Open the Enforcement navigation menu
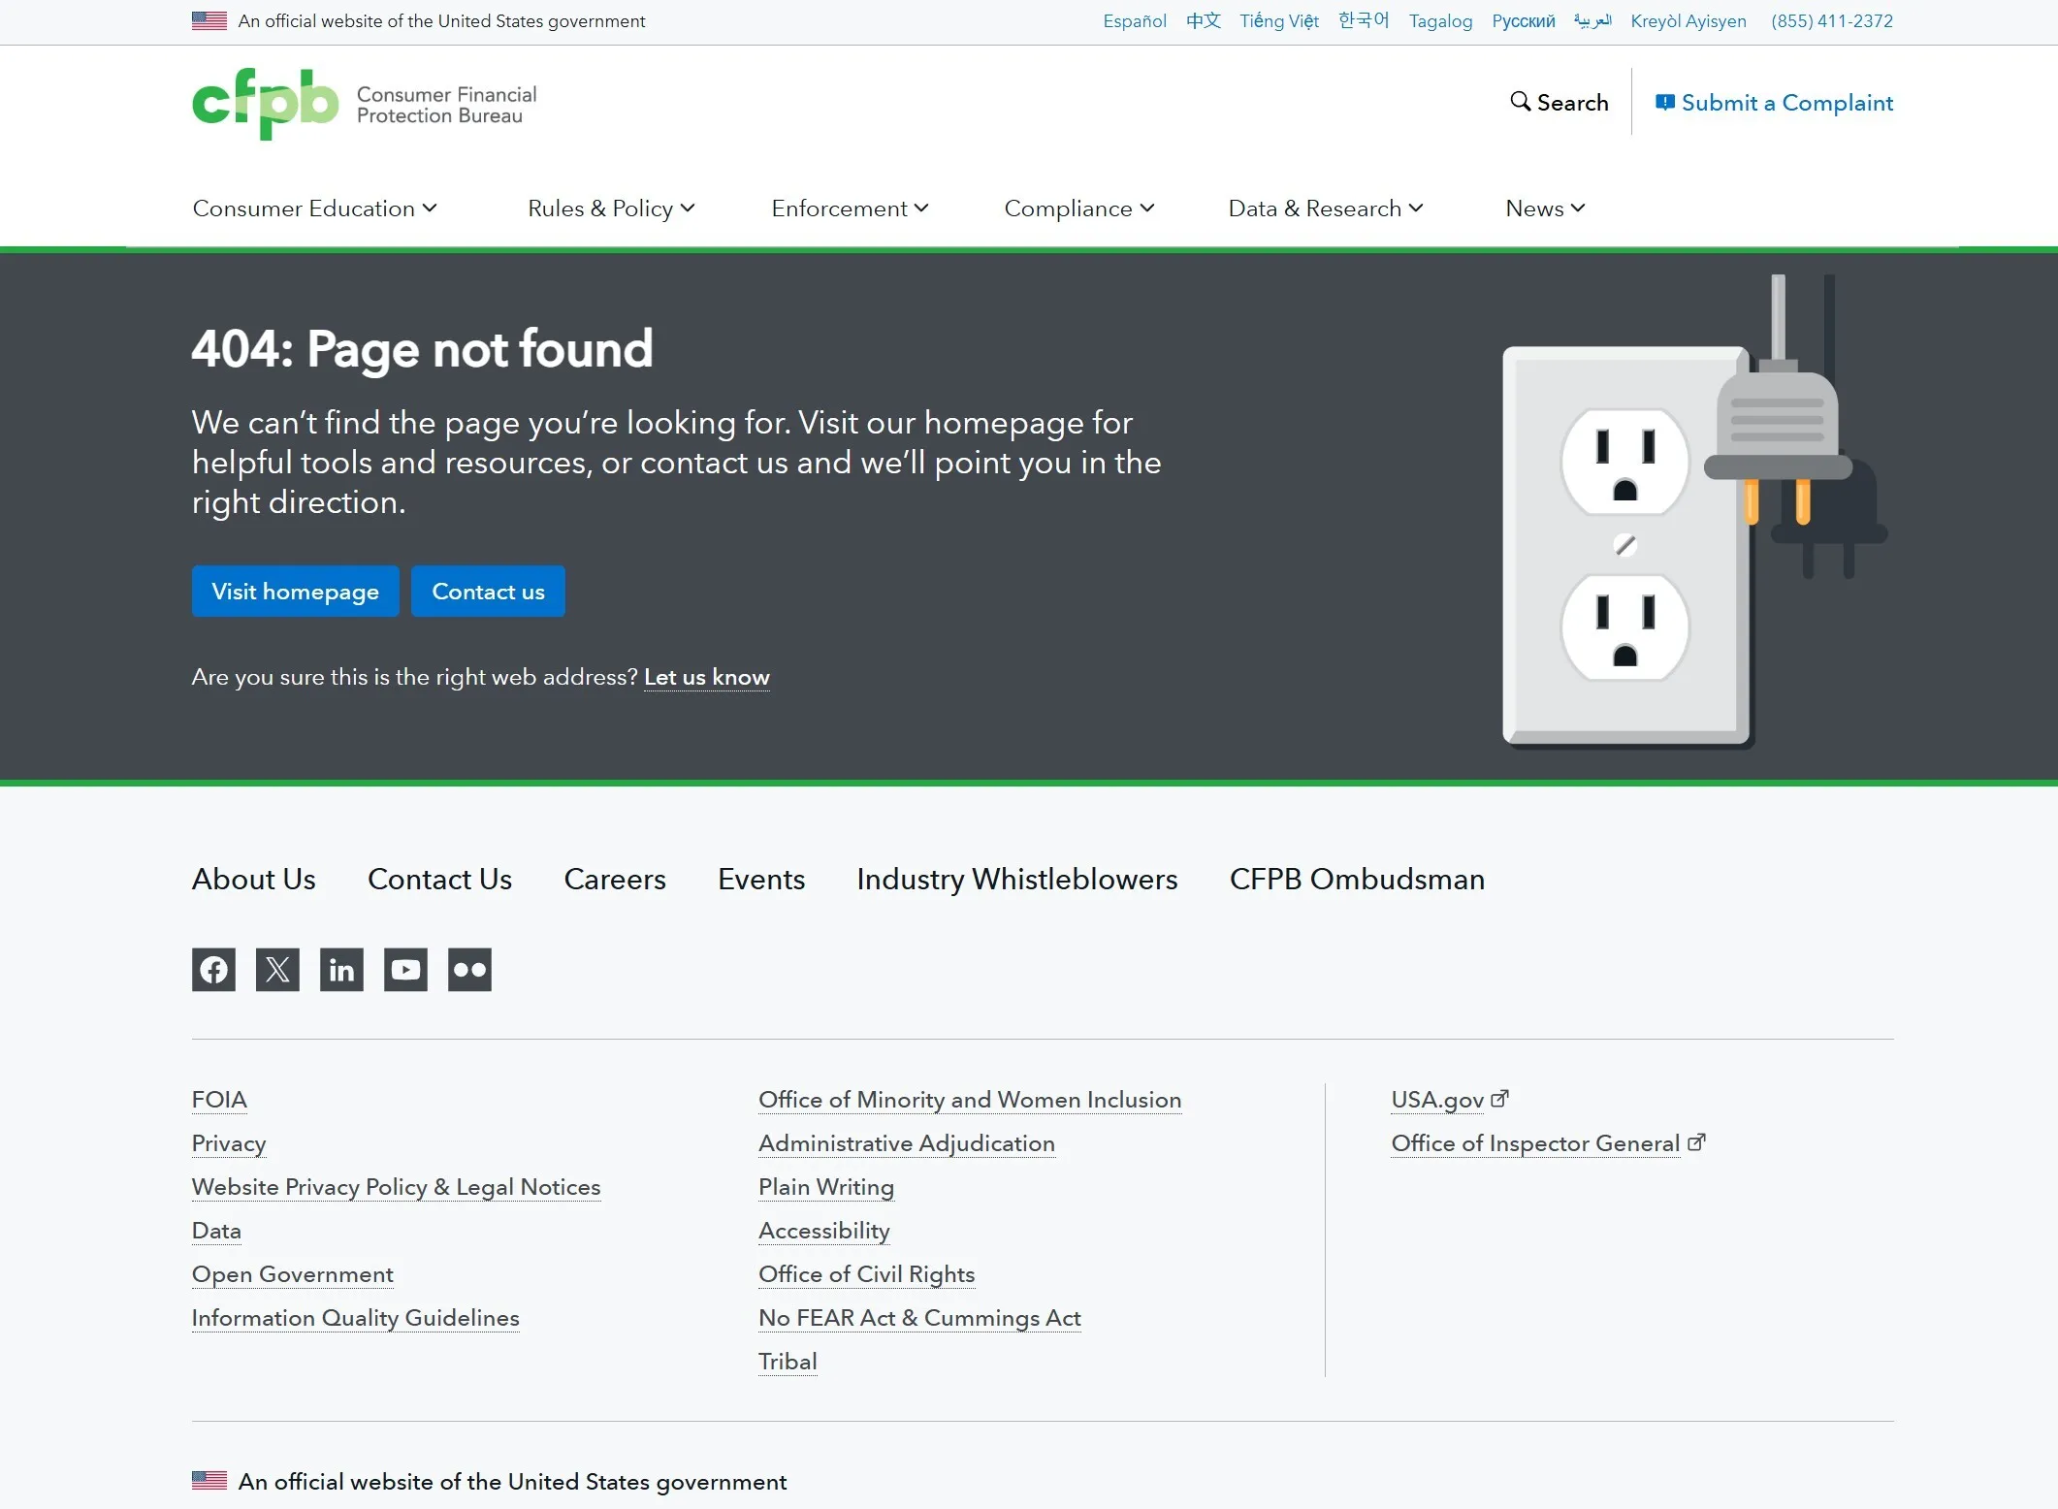The image size is (2058, 1509). [x=850, y=209]
